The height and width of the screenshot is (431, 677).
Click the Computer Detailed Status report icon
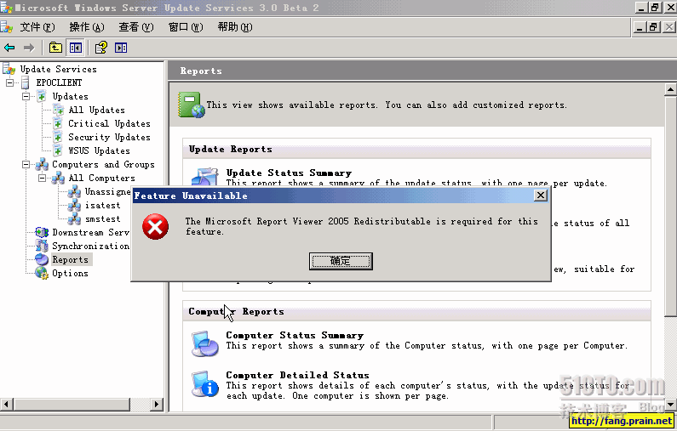(x=204, y=383)
